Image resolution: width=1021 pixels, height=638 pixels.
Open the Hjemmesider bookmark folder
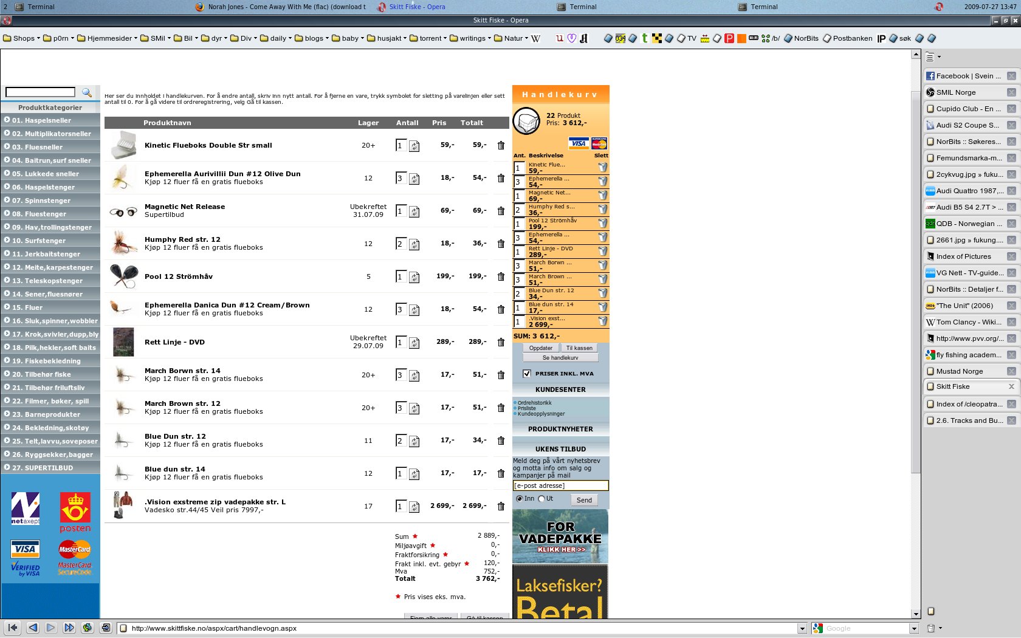(x=107, y=38)
